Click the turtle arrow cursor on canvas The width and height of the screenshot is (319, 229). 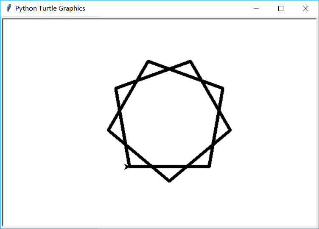[126, 167]
